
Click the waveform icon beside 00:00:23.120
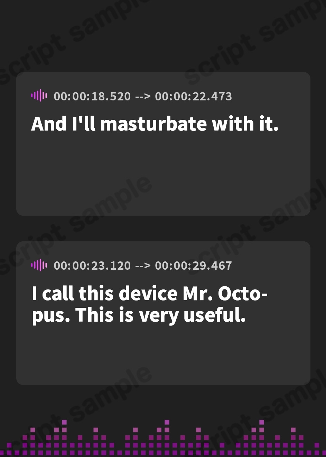point(39,265)
